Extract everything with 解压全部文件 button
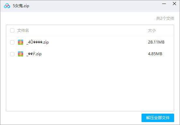The width and height of the screenshot is (180, 125). coord(158,118)
